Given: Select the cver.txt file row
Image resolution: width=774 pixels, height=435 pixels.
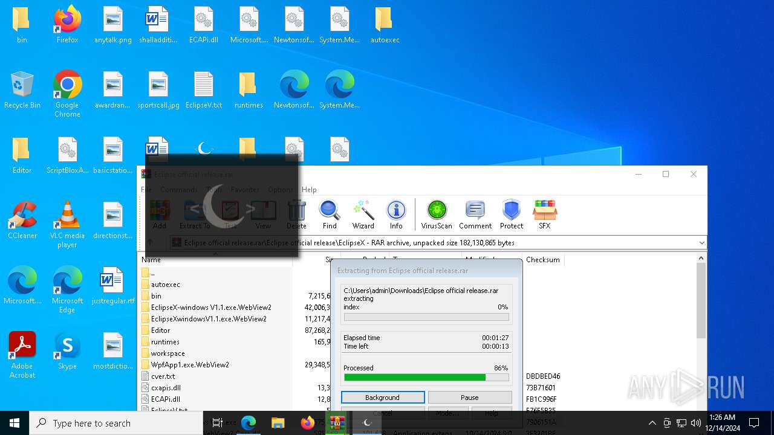Looking at the screenshot, I should pos(216,376).
